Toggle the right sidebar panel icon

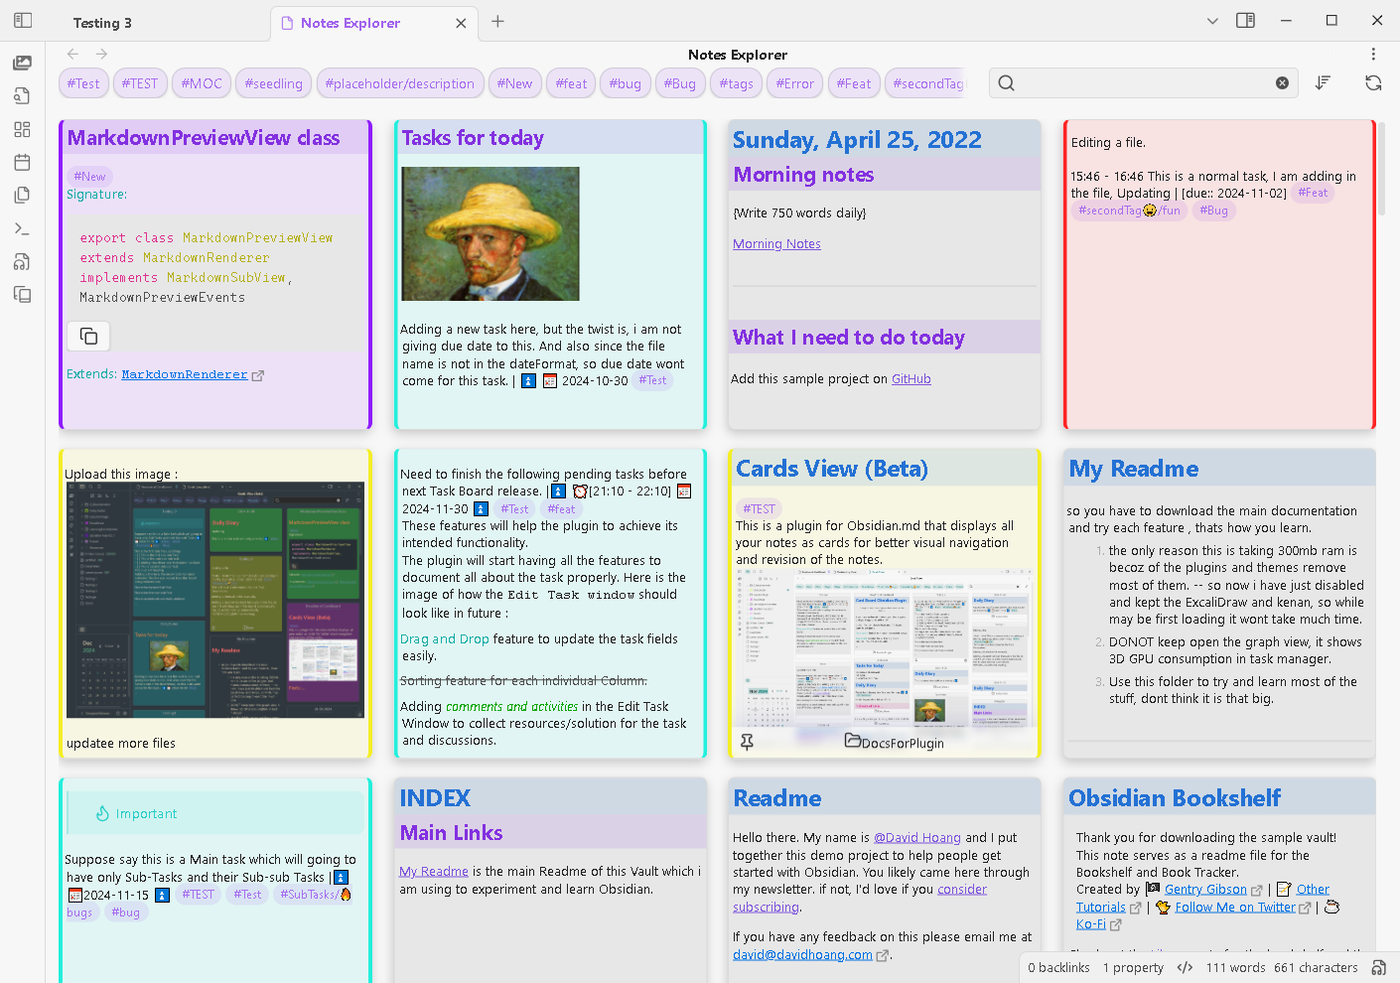click(1245, 20)
